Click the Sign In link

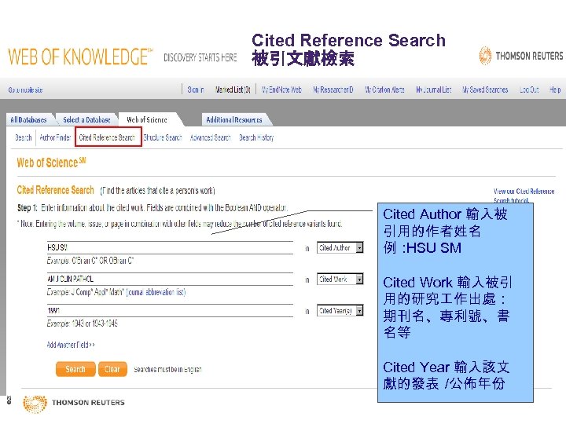point(196,90)
